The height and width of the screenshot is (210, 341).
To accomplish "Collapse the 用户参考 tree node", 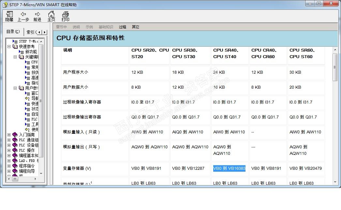I will [x=15, y=88].
